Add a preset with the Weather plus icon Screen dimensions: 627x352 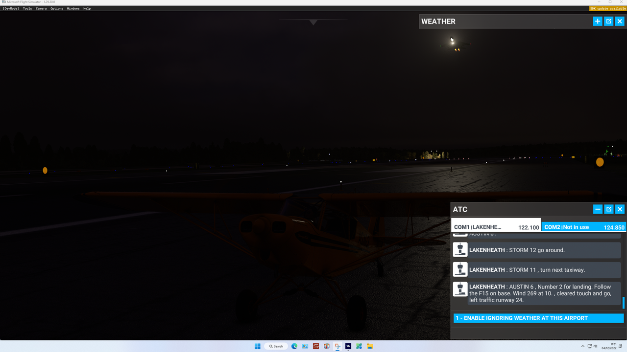click(598, 22)
